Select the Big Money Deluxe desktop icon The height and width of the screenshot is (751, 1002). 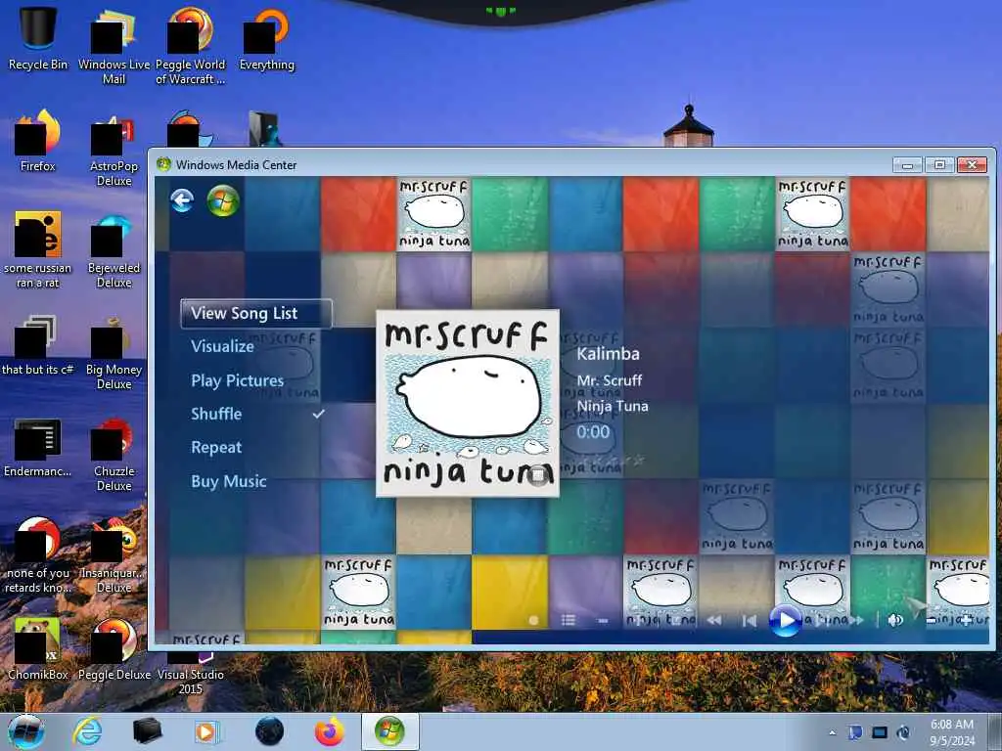pyautogui.click(x=114, y=352)
